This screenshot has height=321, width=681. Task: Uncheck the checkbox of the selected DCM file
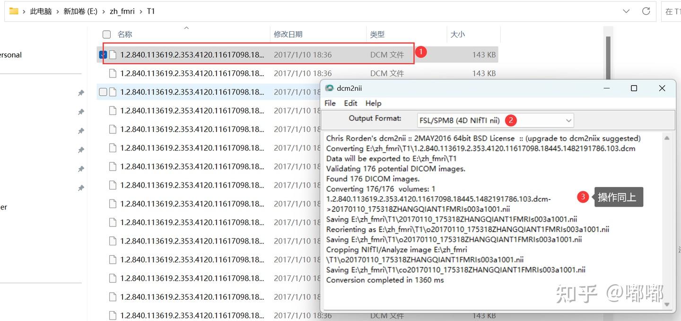[103, 54]
